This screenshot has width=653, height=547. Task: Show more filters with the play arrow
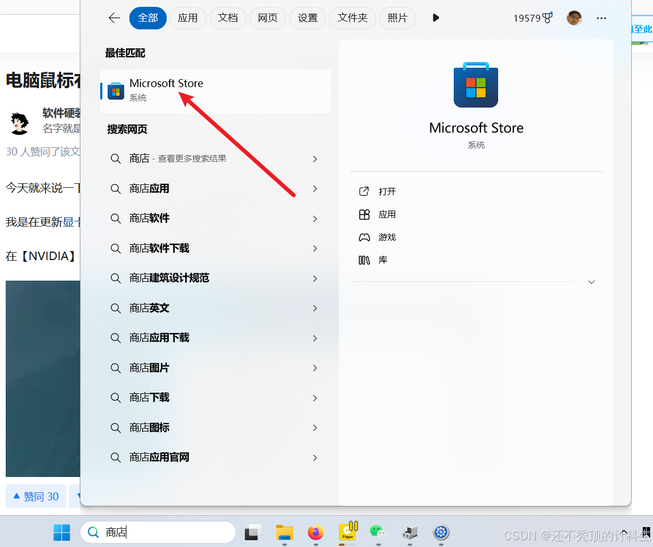click(436, 18)
